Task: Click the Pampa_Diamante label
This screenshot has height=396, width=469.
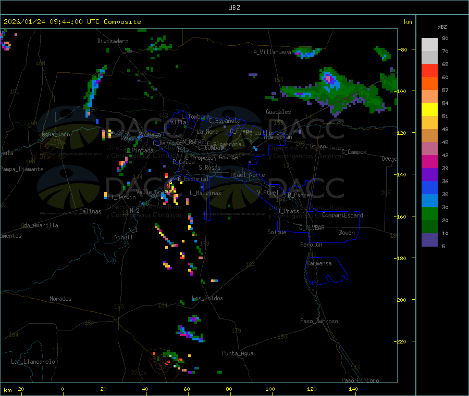Action: pyautogui.click(x=22, y=169)
